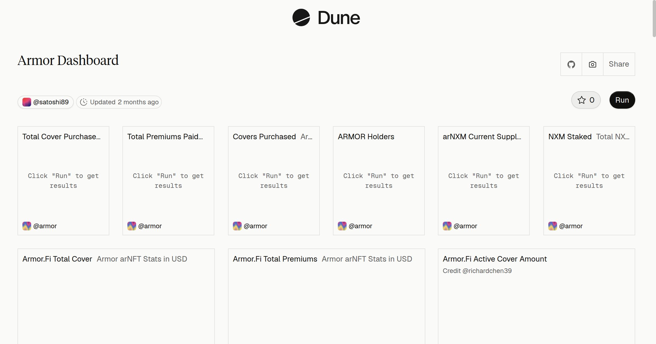Click the clock icon beside Updated
Viewport: 656px width, 344px height.
click(84, 102)
